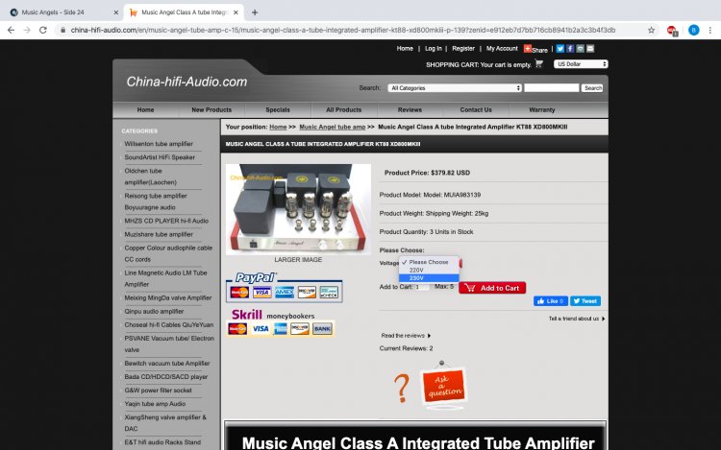This screenshot has height=450, width=721.
Task: Click Tell a friend about us arrow
Action: [x=604, y=319]
